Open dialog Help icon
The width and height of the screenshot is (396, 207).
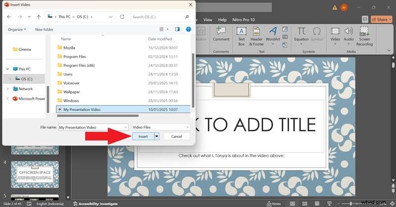[x=189, y=29]
